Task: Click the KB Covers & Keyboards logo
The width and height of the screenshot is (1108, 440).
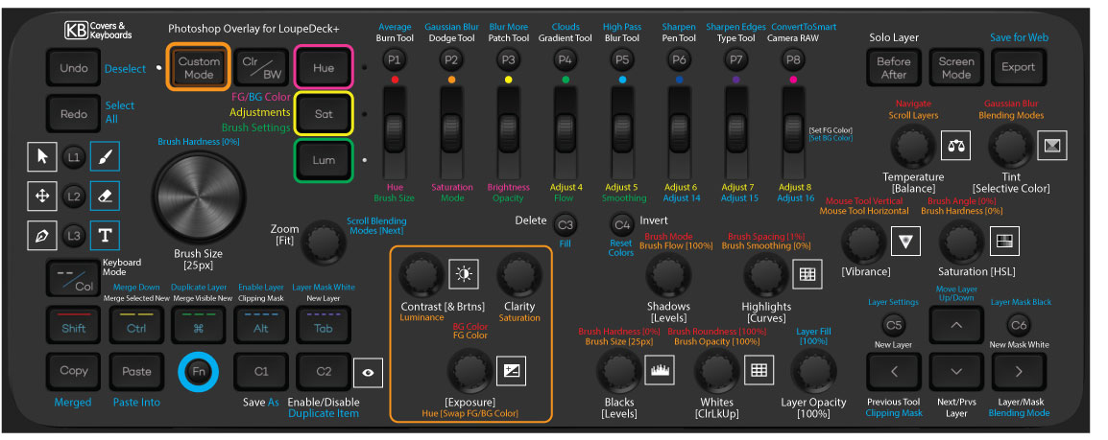Action: tap(98, 31)
